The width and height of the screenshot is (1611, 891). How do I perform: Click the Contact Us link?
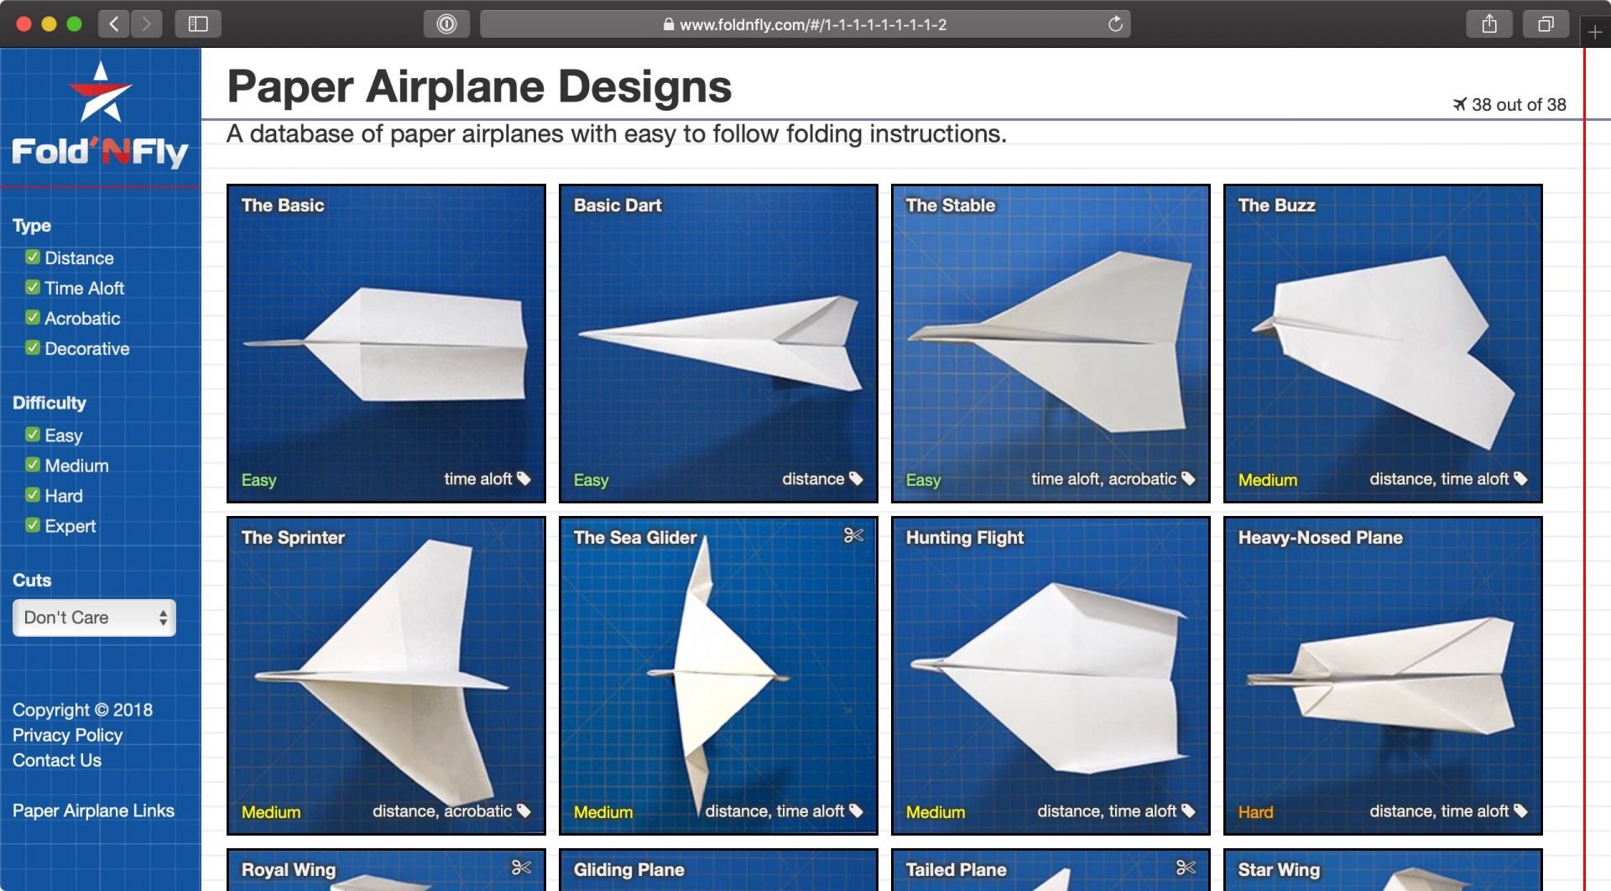click(57, 760)
